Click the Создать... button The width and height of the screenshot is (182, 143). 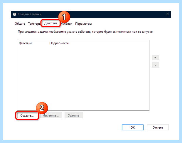[x=27, y=115]
